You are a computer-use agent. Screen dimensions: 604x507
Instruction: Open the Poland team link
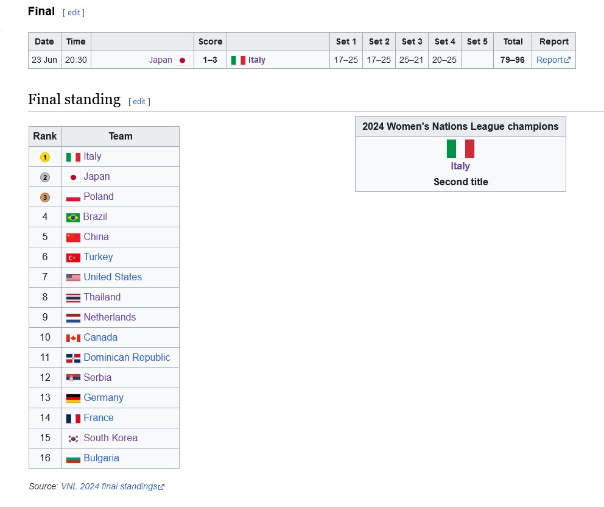pos(99,196)
